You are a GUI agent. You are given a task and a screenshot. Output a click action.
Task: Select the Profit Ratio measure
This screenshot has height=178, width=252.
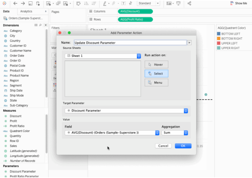pos(17,126)
